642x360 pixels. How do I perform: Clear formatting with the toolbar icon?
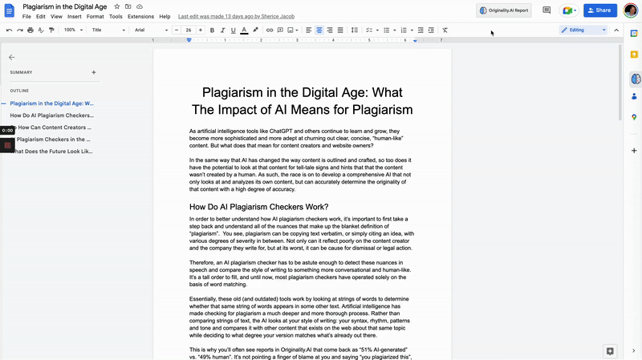pyautogui.click(x=445, y=30)
